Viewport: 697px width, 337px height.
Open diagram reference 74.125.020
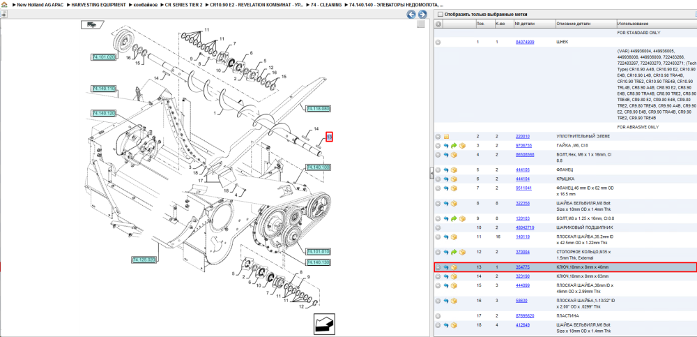point(144,260)
